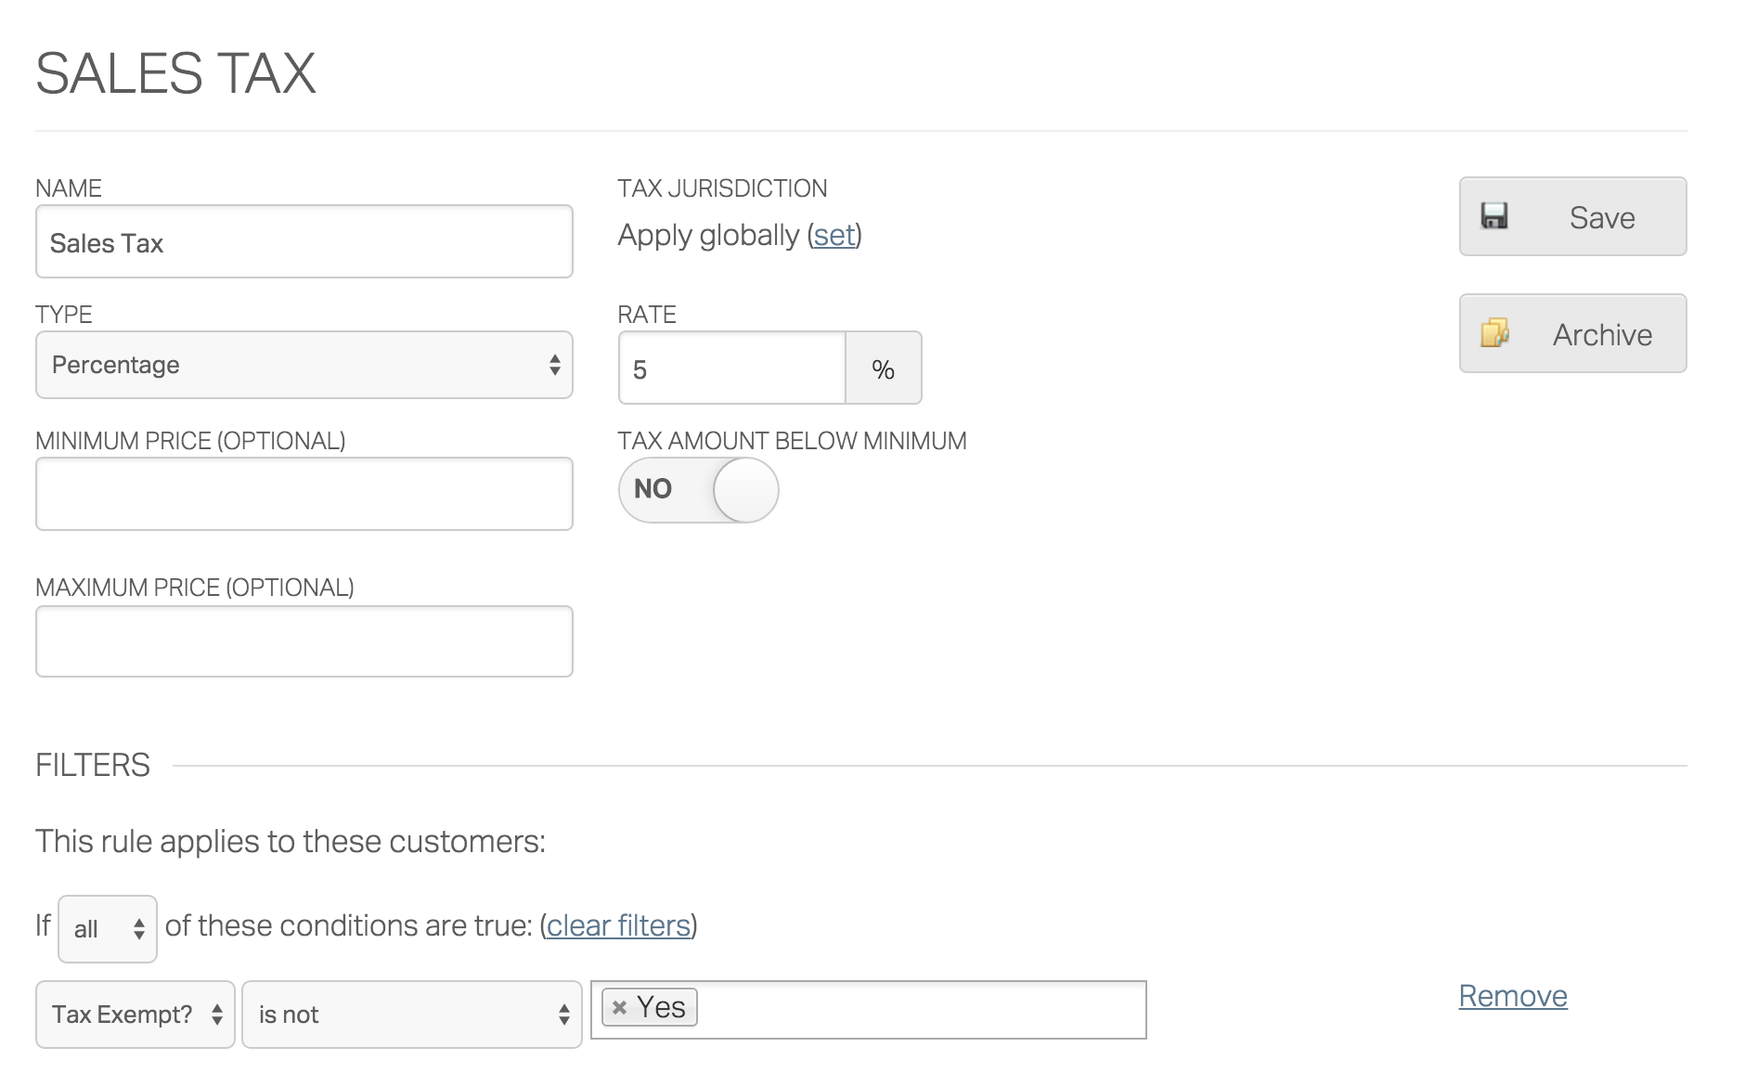Open the Type dropdown showing Percentage

pos(304,365)
